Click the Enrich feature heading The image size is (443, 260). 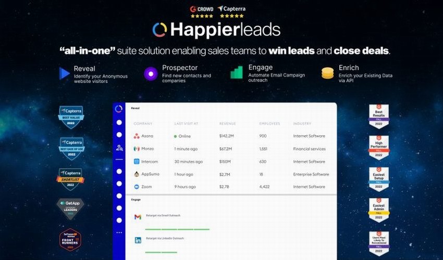click(349, 68)
